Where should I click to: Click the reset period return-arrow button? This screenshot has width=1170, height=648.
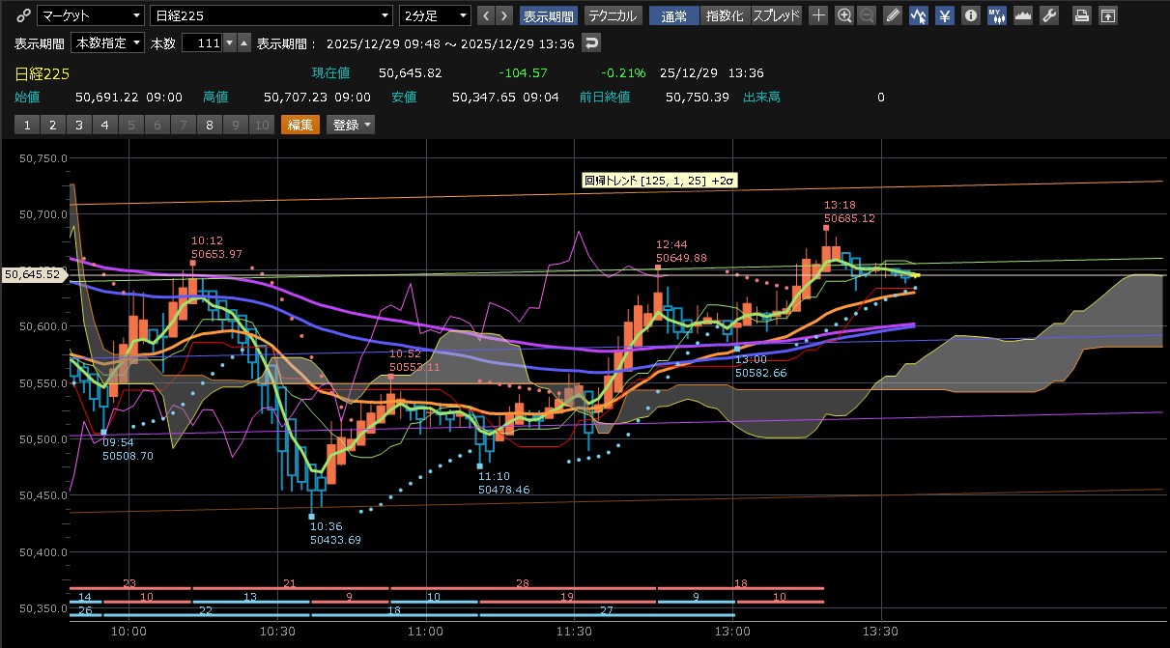592,42
